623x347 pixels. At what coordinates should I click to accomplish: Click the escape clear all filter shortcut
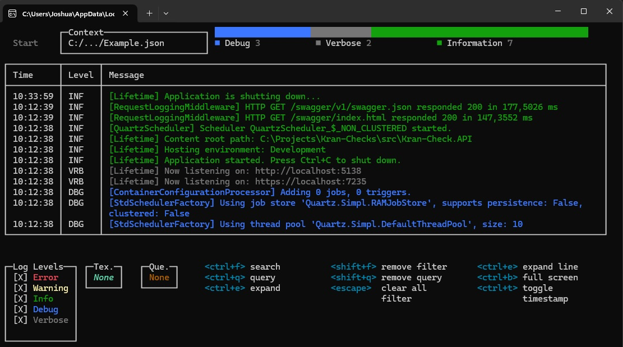379,293
